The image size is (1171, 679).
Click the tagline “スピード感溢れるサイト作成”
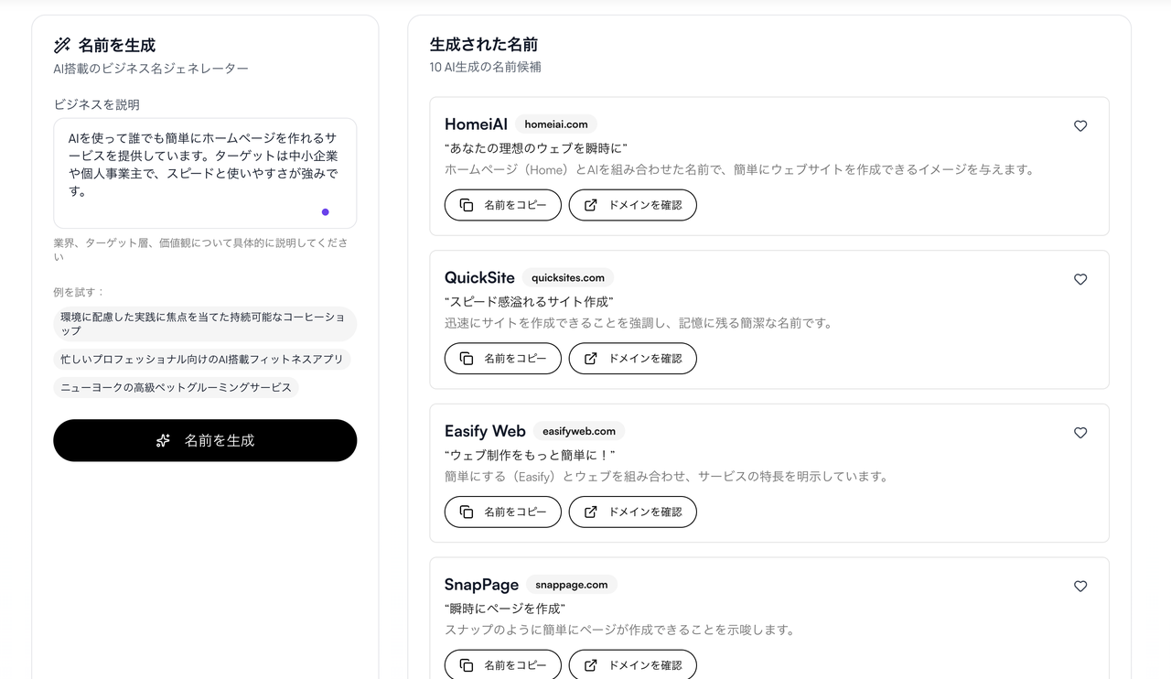click(x=529, y=302)
